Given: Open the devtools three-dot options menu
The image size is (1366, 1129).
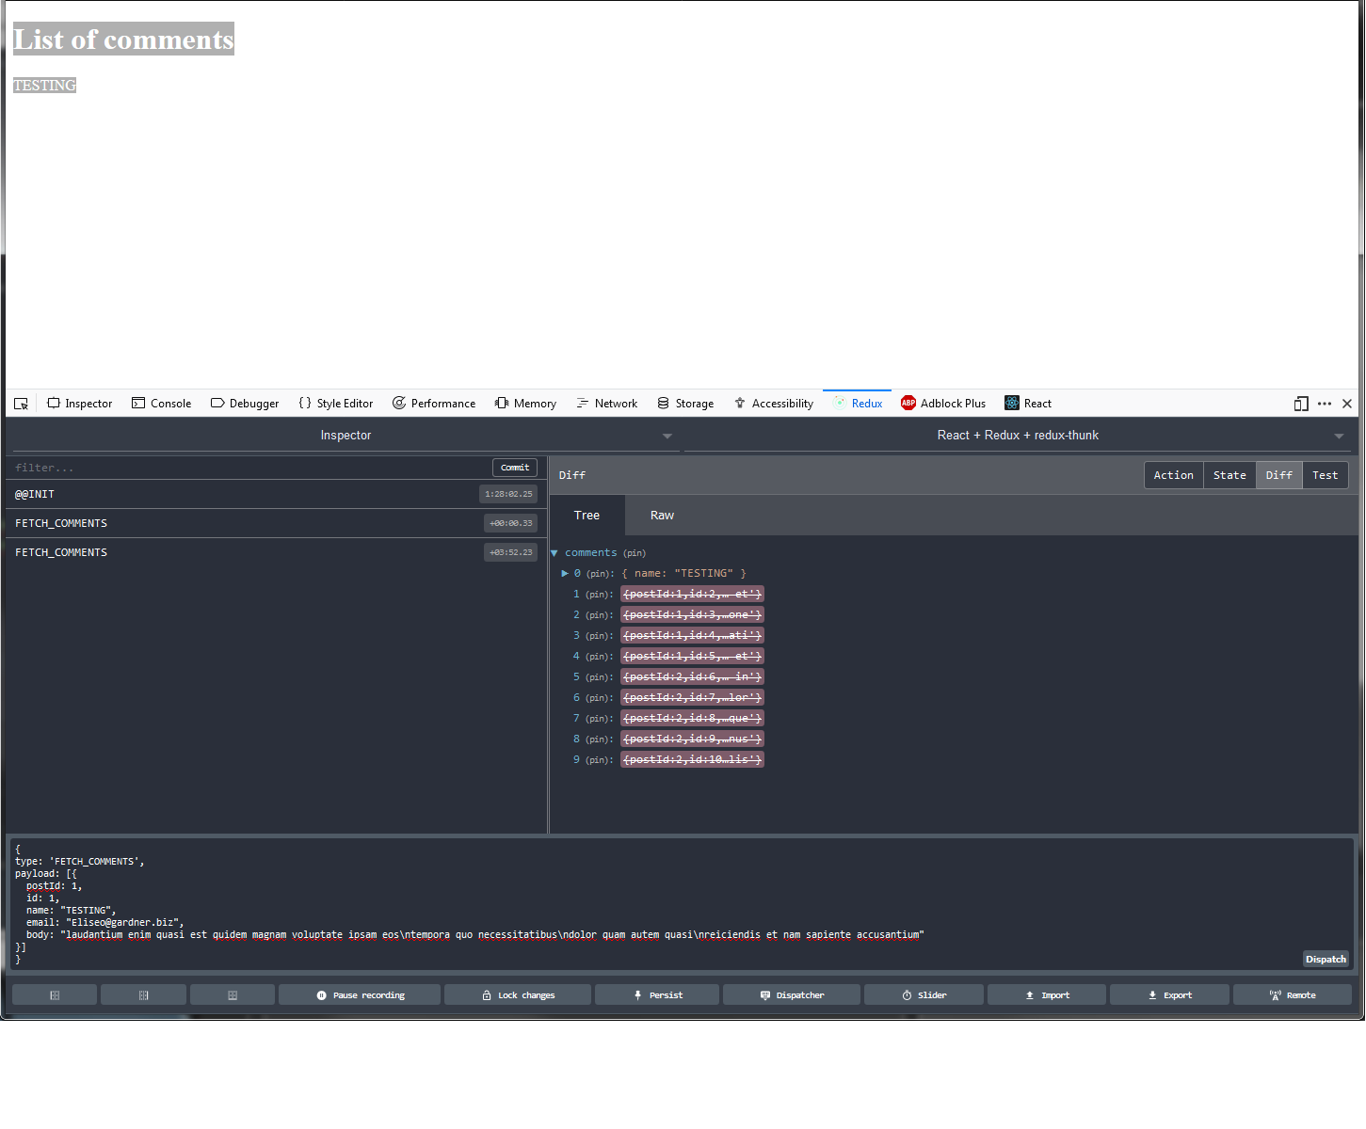Looking at the screenshot, I should click(x=1325, y=404).
